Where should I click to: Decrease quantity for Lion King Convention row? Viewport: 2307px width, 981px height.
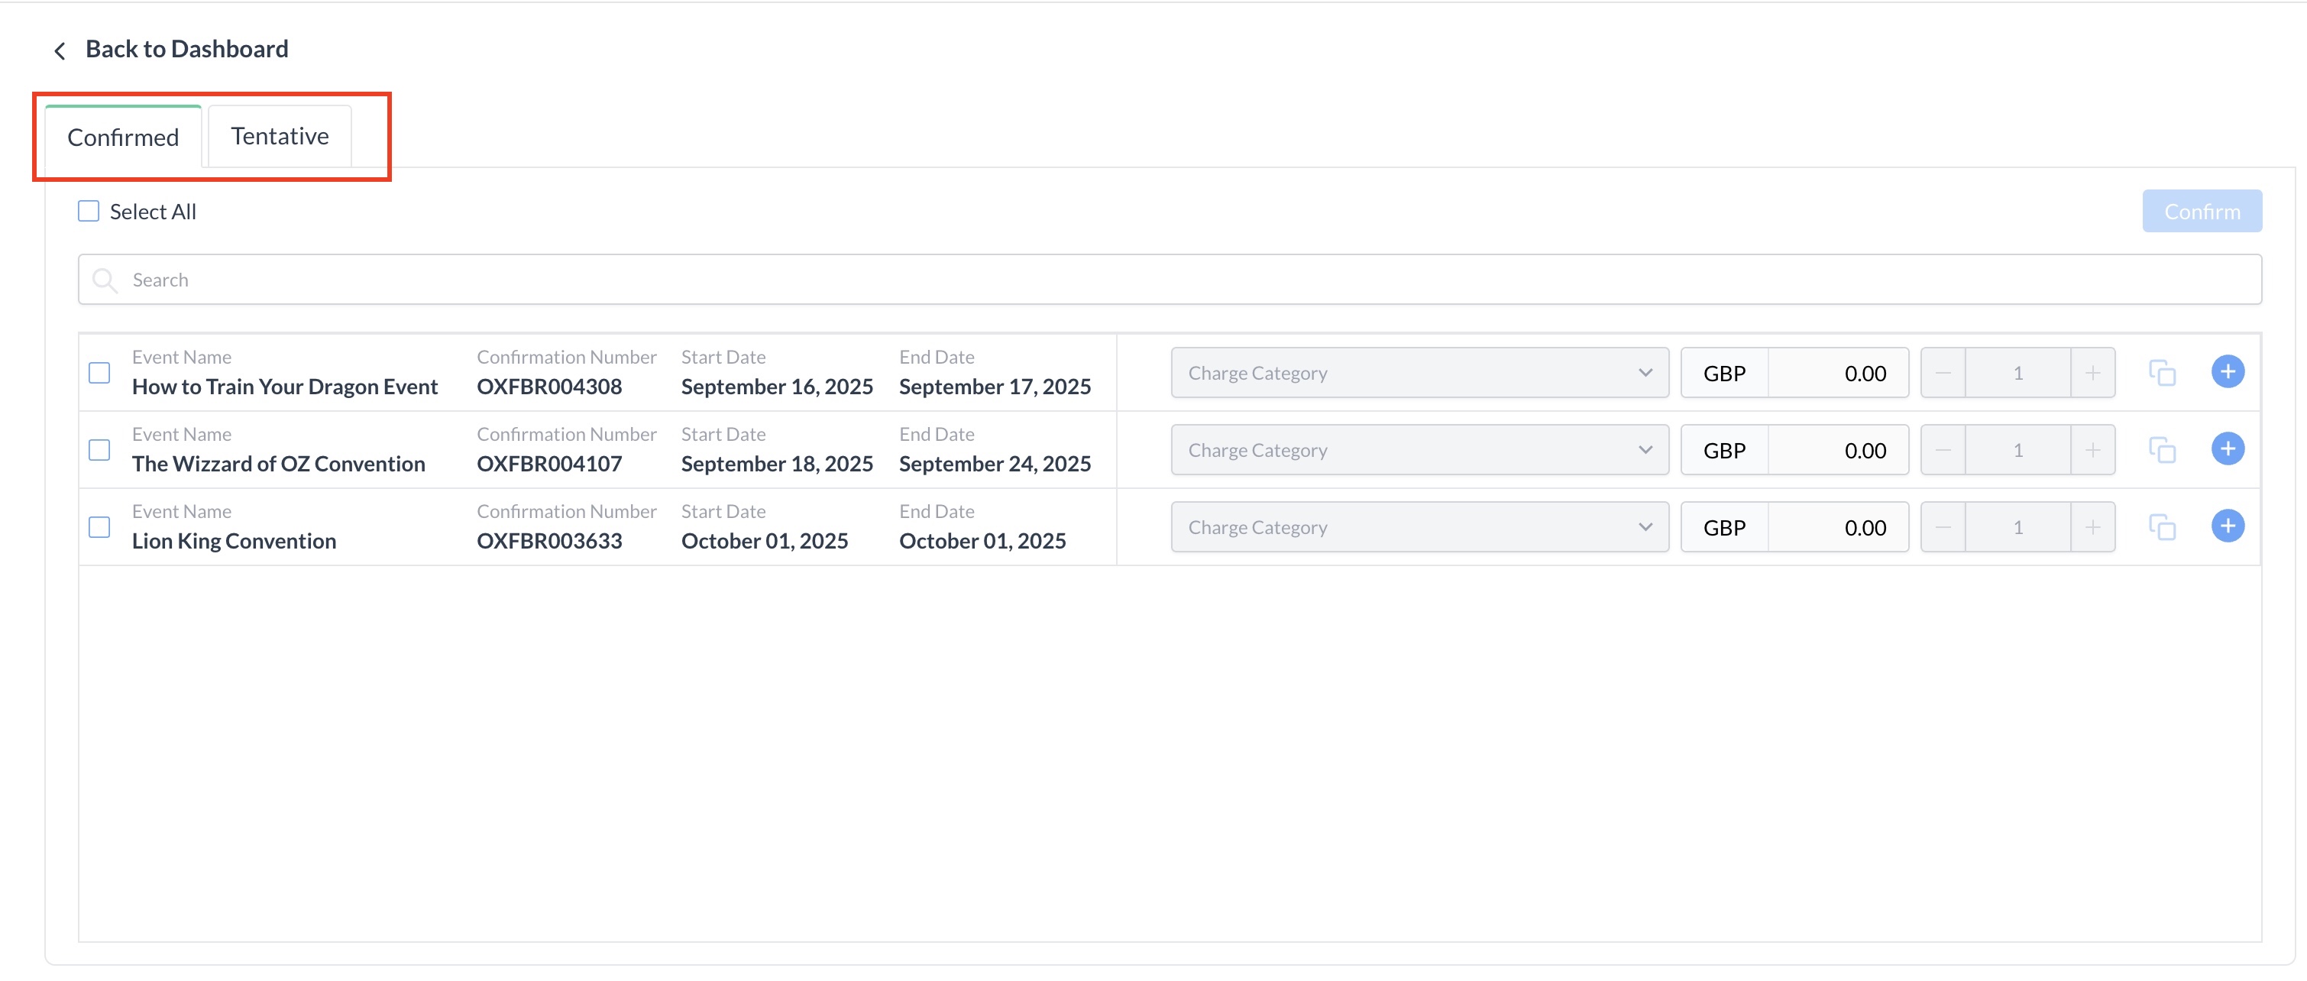(x=1943, y=526)
